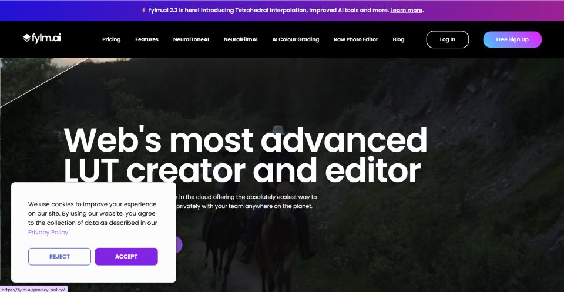Click the lightning bolt icon in banner
Screen dimensions: 564x292
click(x=144, y=11)
